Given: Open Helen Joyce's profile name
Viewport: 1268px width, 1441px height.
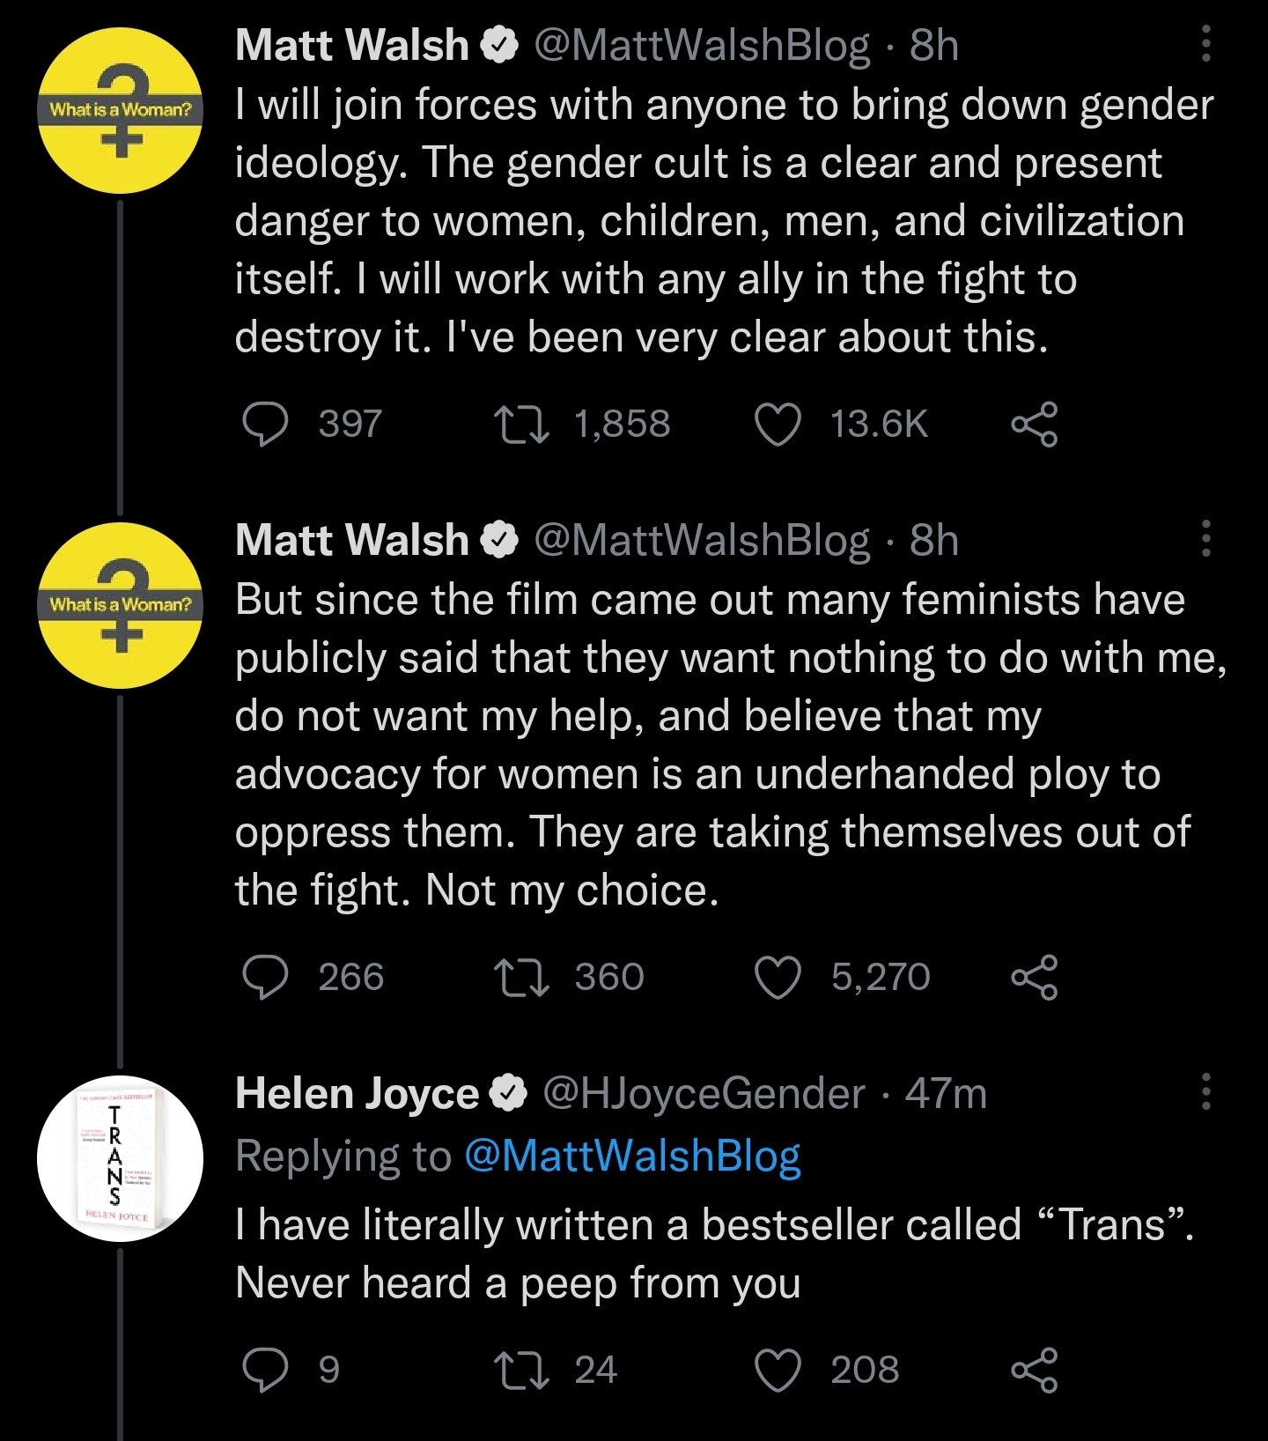Looking at the screenshot, I should (x=357, y=1094).
